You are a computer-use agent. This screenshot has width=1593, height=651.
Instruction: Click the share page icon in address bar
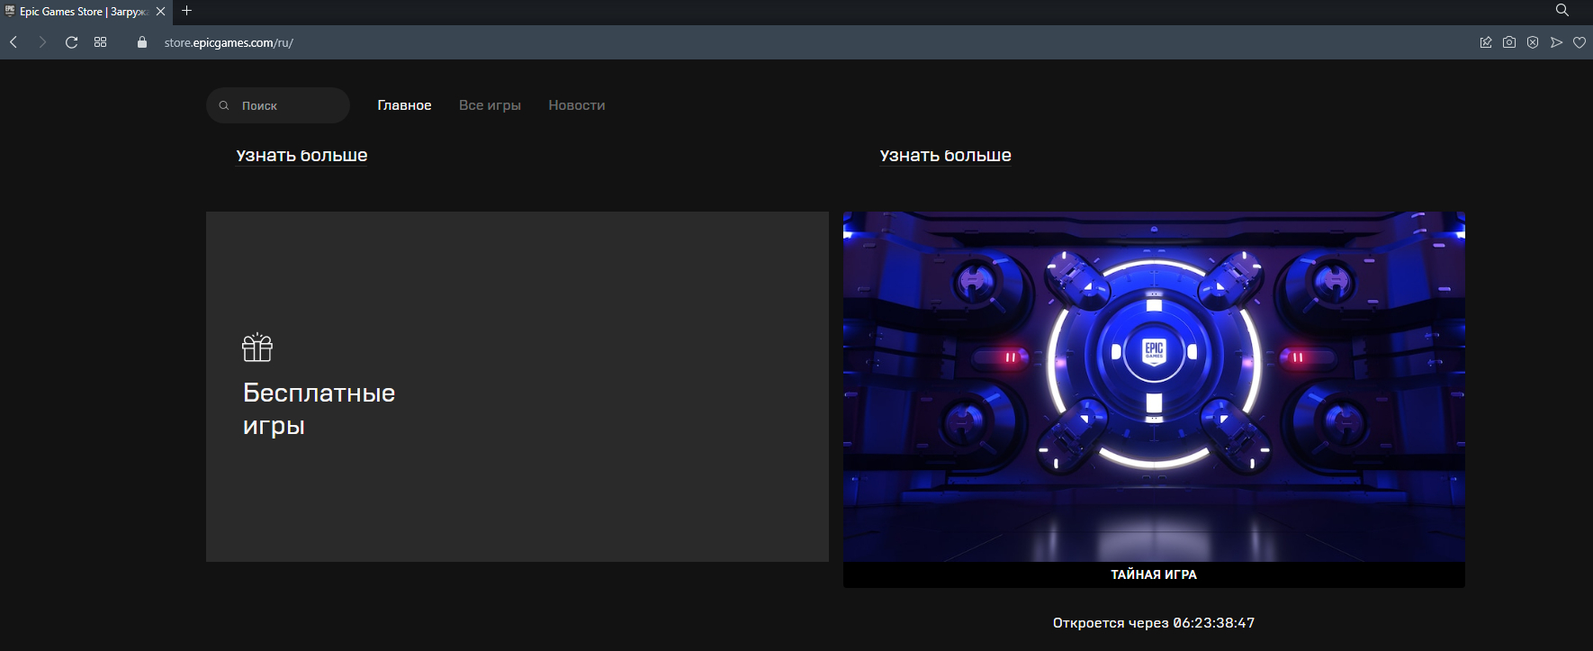pos(1486,42)
